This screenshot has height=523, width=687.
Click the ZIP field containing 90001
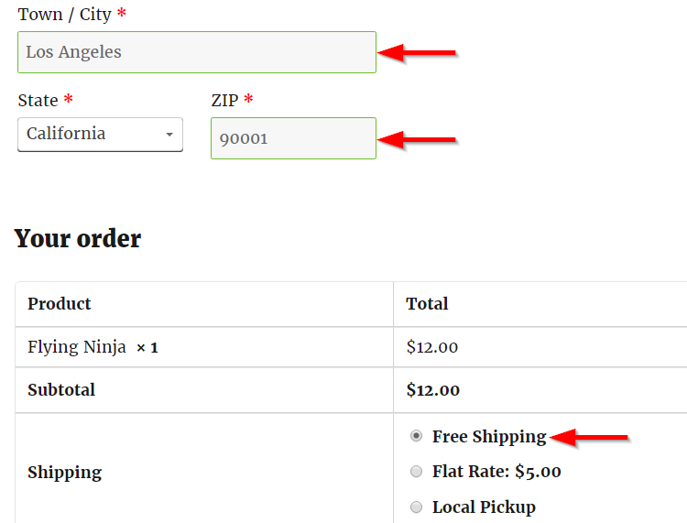coord(293,138)
